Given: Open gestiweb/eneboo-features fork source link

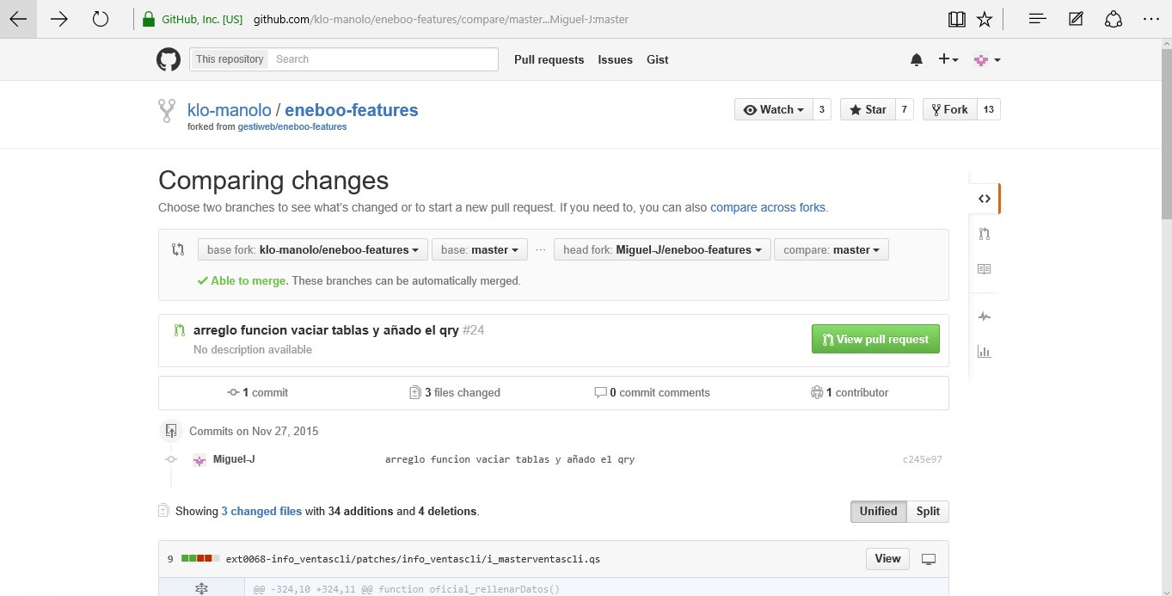Looking at the screenshot, I should coord(292,126).
